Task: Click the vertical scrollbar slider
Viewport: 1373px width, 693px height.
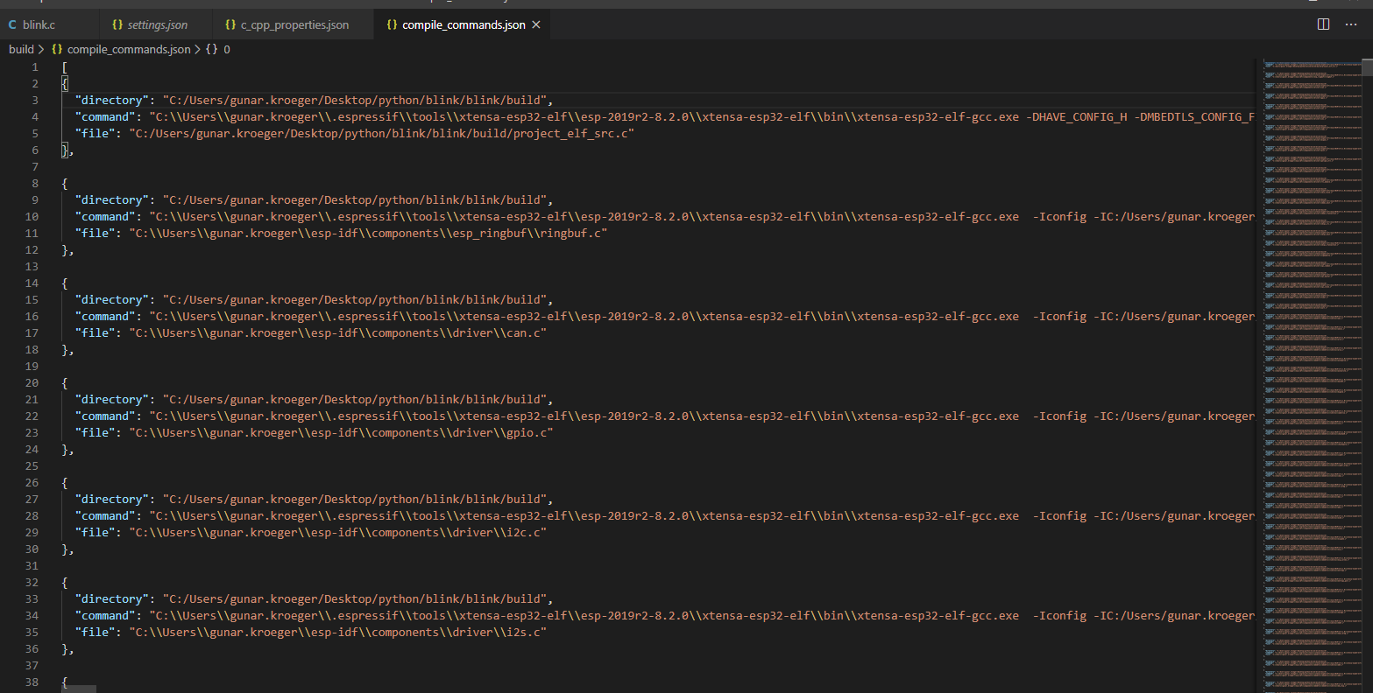Action: click(x=1367, y=67)
